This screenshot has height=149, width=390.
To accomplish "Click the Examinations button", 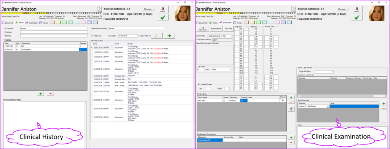I will pyautogui.click(x=216, y=28).
